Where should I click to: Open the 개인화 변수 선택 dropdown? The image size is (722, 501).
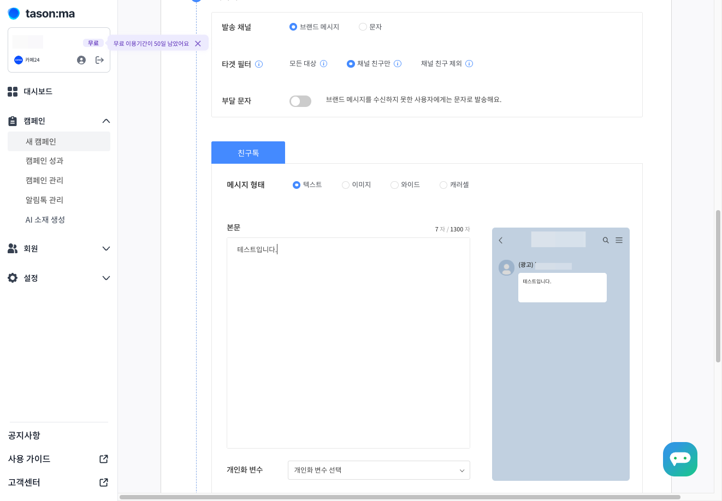379,470
